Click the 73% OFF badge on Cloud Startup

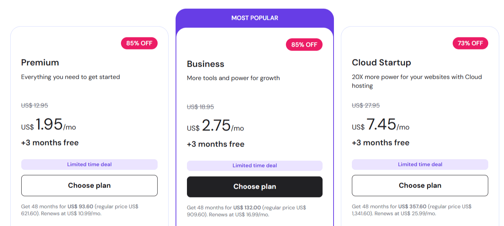(x=470, y=43)
